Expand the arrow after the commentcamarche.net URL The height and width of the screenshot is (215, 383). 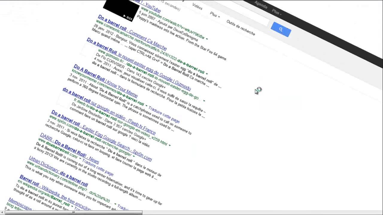(x=207, y=73)
